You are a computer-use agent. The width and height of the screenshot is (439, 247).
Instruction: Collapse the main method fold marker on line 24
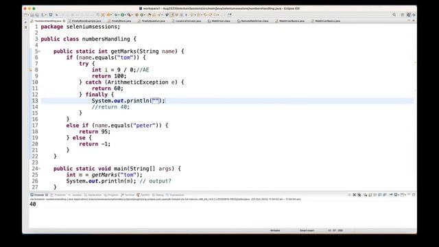(x=40, y=169)
